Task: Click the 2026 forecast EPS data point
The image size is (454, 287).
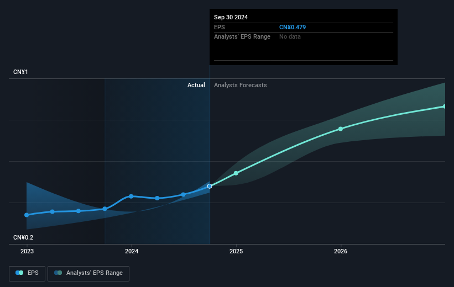Action: (341, 129)
